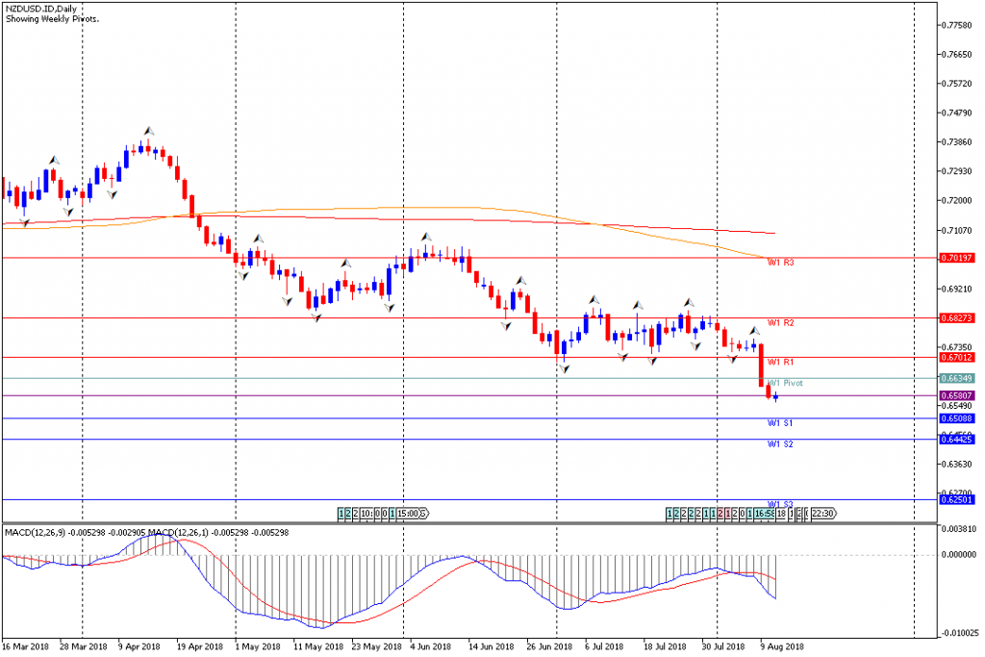
Task: Click the 10: event marker near late May
Action: click(366, 514)
